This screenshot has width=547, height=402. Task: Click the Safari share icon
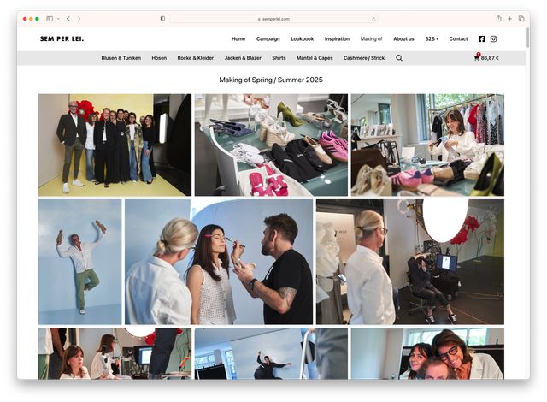(x=499, y=18)
